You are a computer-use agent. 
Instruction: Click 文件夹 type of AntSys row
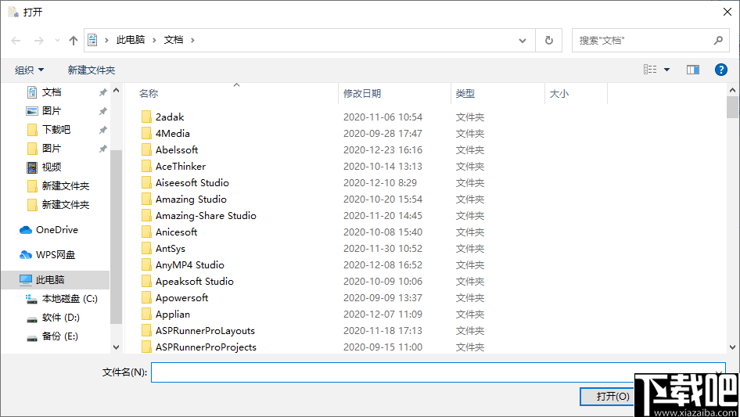(469, 249)
